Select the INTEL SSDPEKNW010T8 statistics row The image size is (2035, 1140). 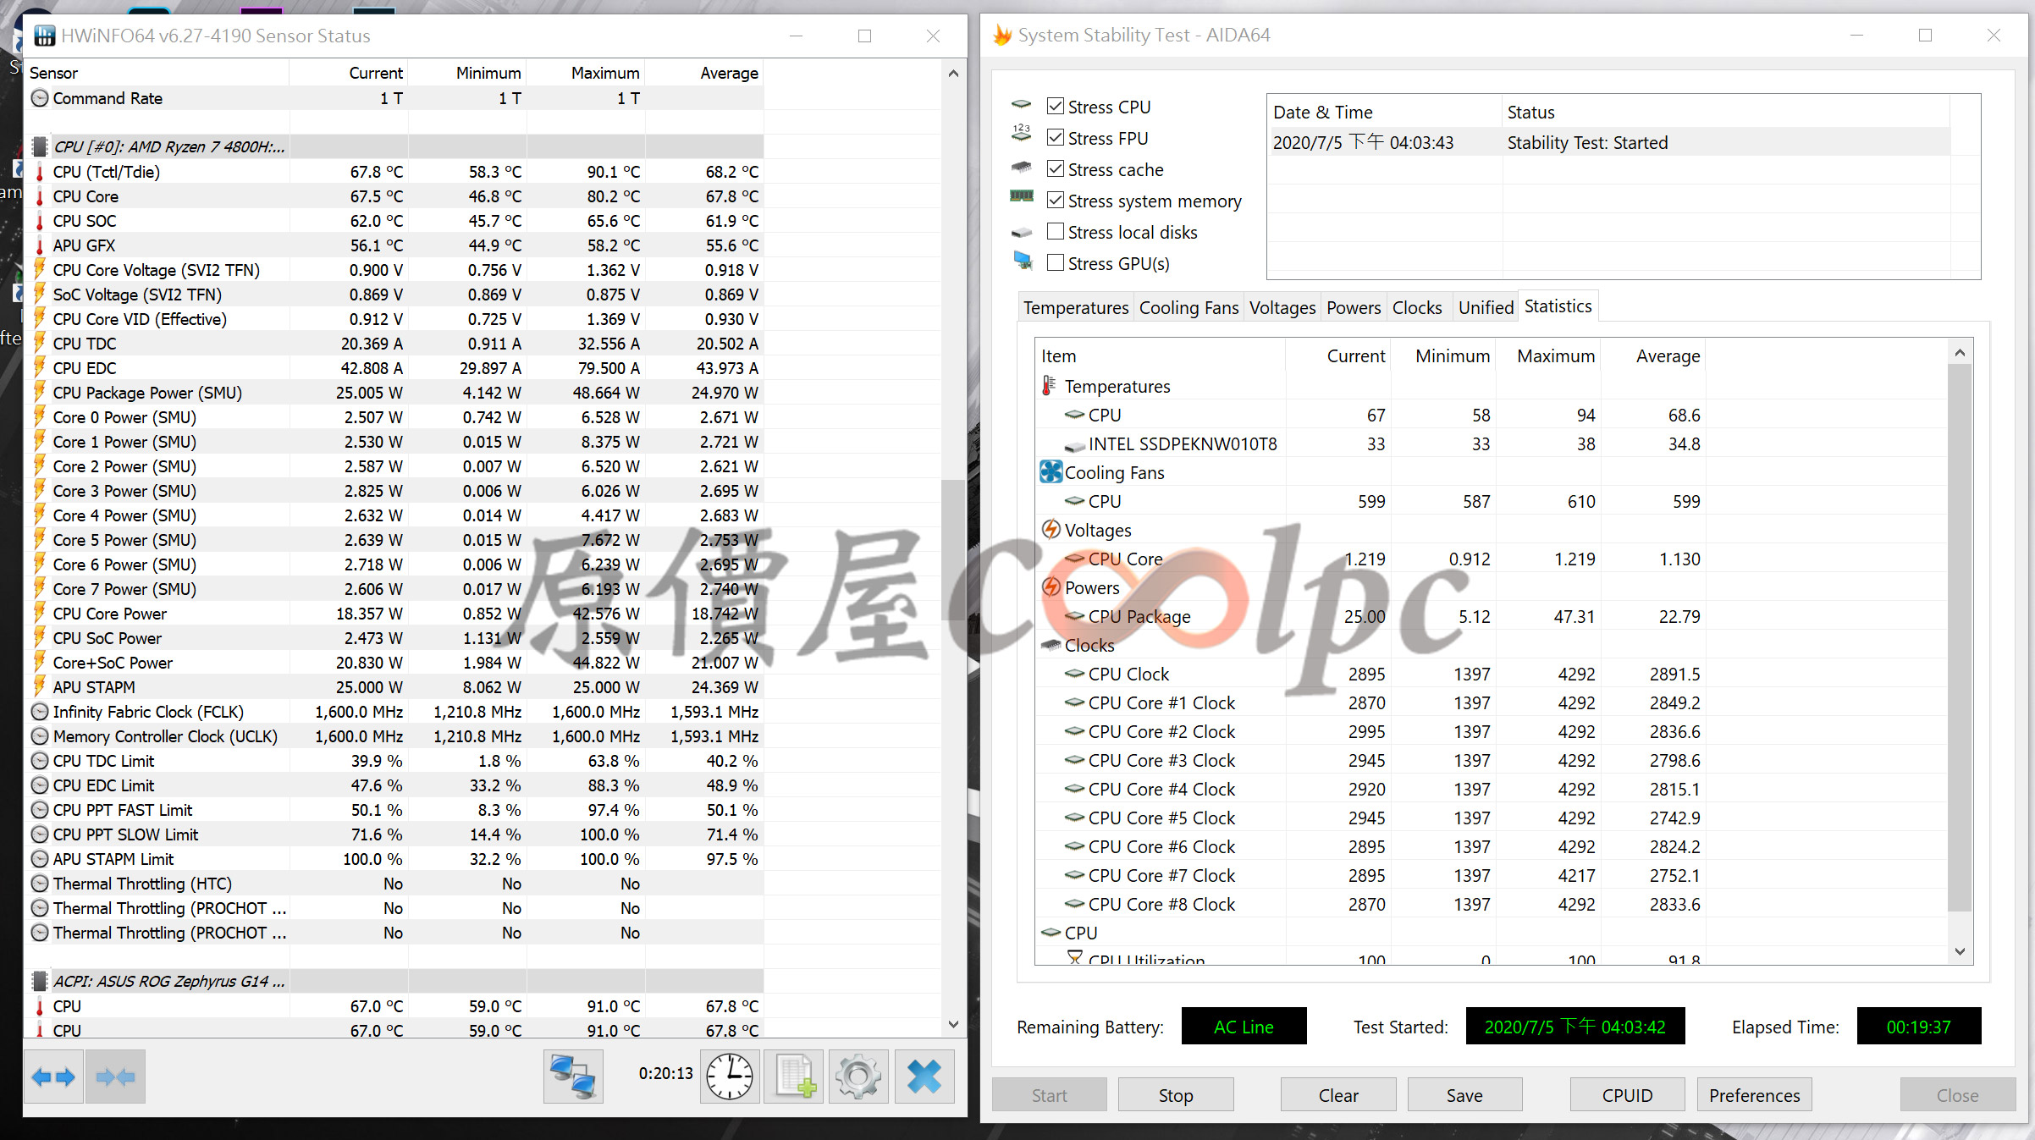(1370, 443)
